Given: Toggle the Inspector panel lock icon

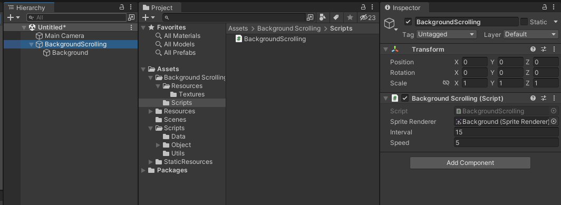Looking at the screenshot, I should pyautogui.click(x=545, y=7).
